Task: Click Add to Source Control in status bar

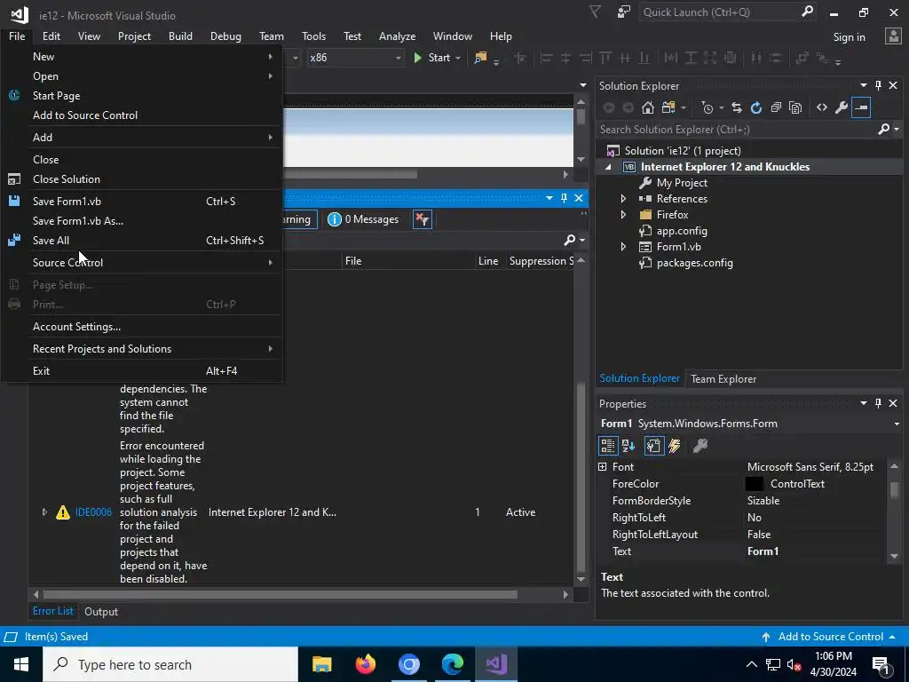Action: point(830,637)
